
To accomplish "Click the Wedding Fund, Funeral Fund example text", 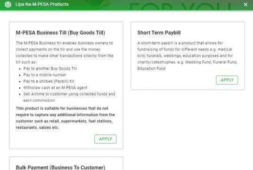I will coord(211,62).
